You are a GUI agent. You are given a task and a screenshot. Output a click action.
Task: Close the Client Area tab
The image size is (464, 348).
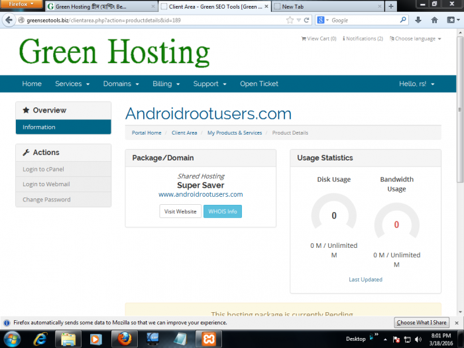266,6
